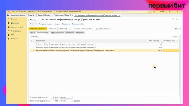189x106 pixels.
Task: Select row 1 Васильев Виктор Владимирович
Action: pos(105,44)
